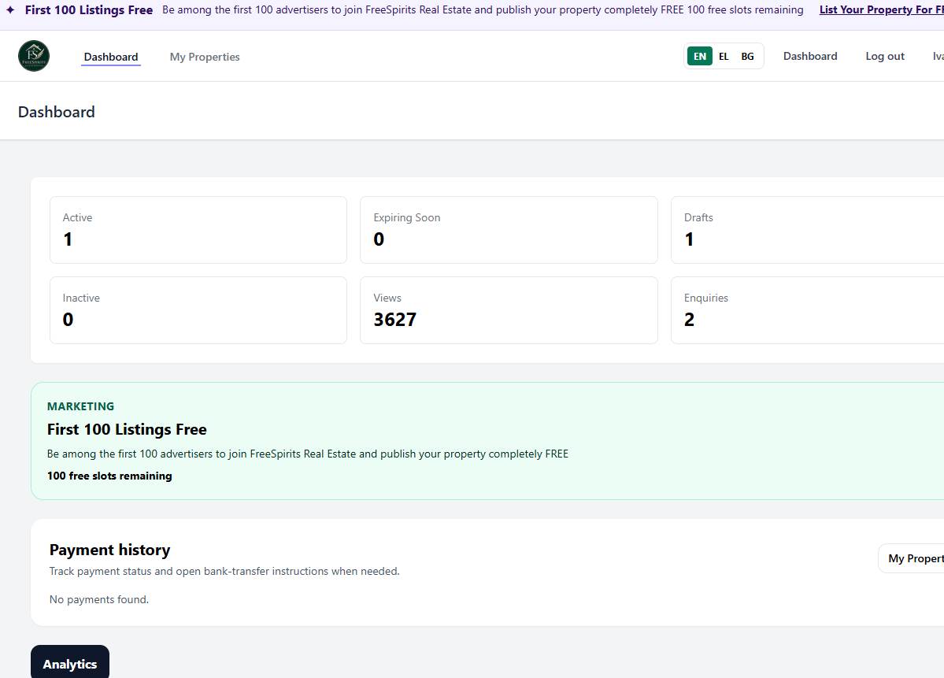Switch language to EN

pyautogui.click(x=700, y=56)
